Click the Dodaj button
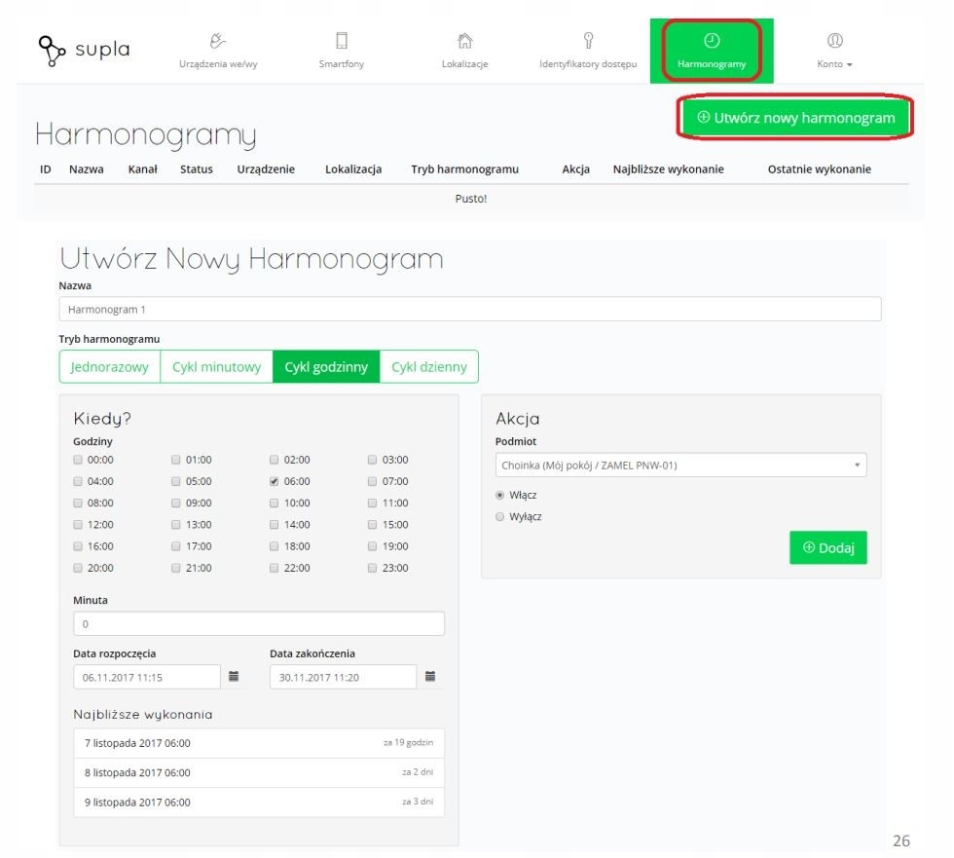Viewport: 954px width, 858px height. (828, 547)
